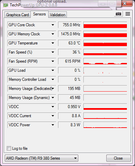This screenshot has width=135, height=166.
Task: Expand the VDDC Current dropdown arrow
Action: click(x=53, y=116)
